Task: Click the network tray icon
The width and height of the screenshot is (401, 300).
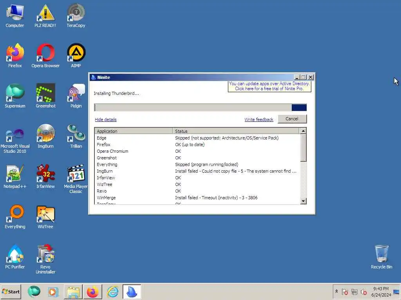Action: pos(354,291)
